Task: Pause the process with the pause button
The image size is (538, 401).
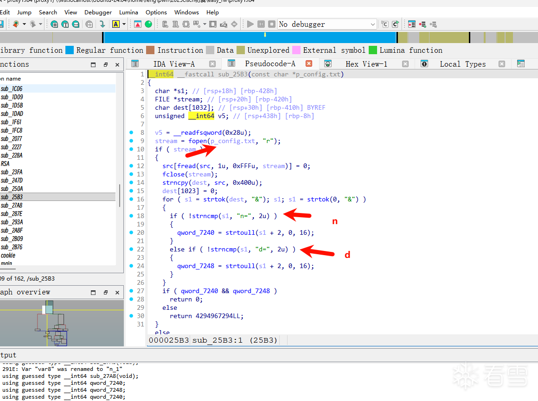Action: [261, 25]
